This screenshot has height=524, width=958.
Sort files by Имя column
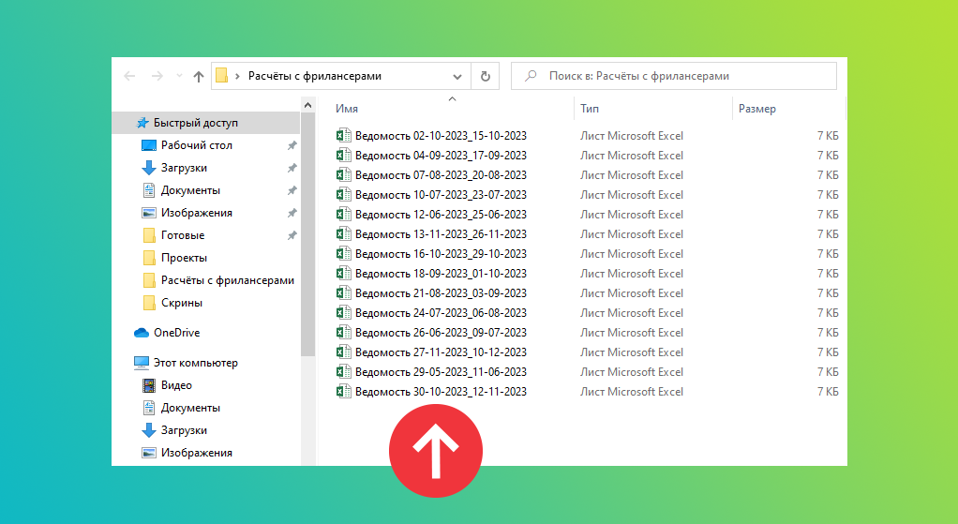point(347,109)
